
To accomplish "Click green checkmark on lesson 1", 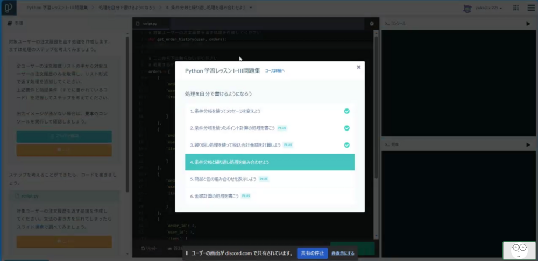I will [347, 111].
